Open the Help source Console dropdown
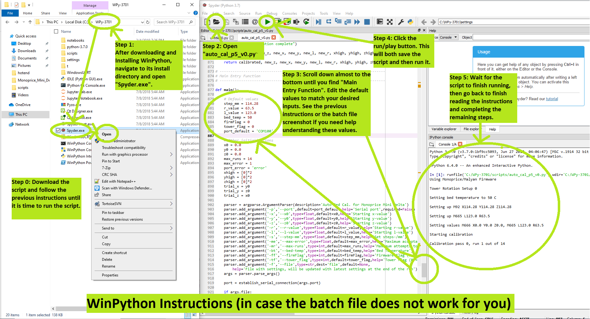 pos(448,37)
